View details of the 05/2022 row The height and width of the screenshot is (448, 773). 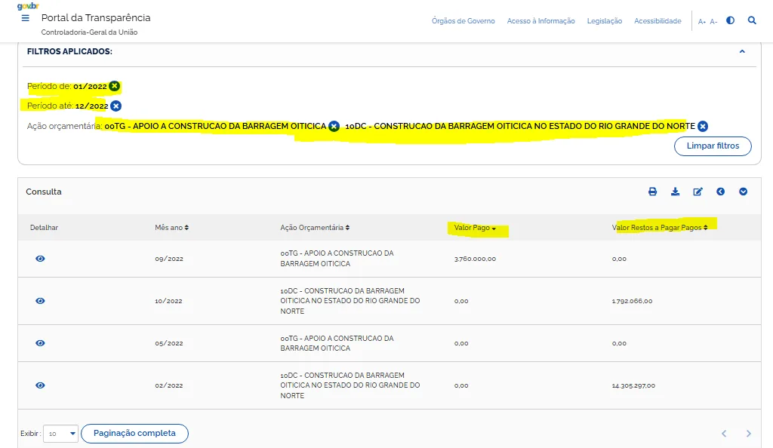coord(41,343)
